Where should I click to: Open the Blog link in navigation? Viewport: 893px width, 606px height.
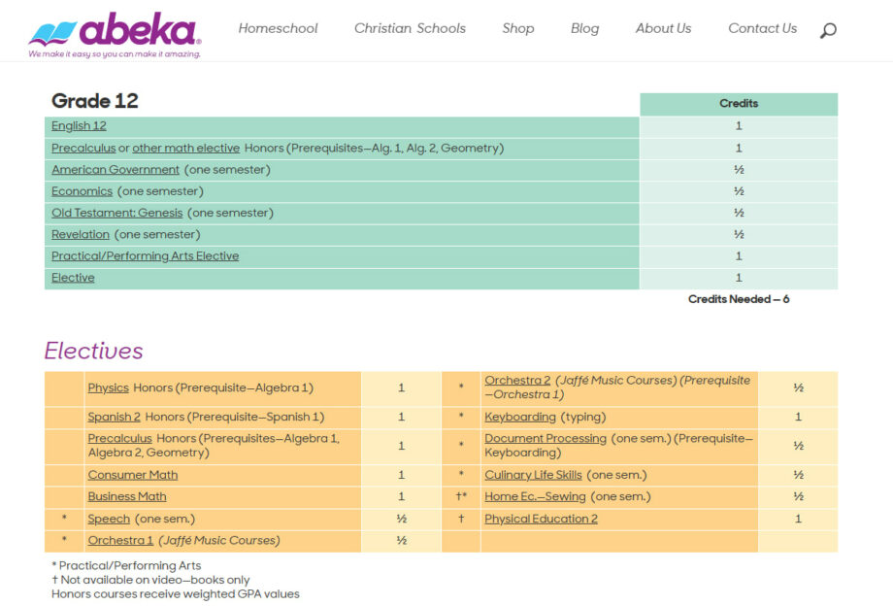click(x=585, y=28)
